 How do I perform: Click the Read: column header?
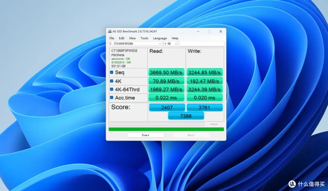[x=156, y=51]
